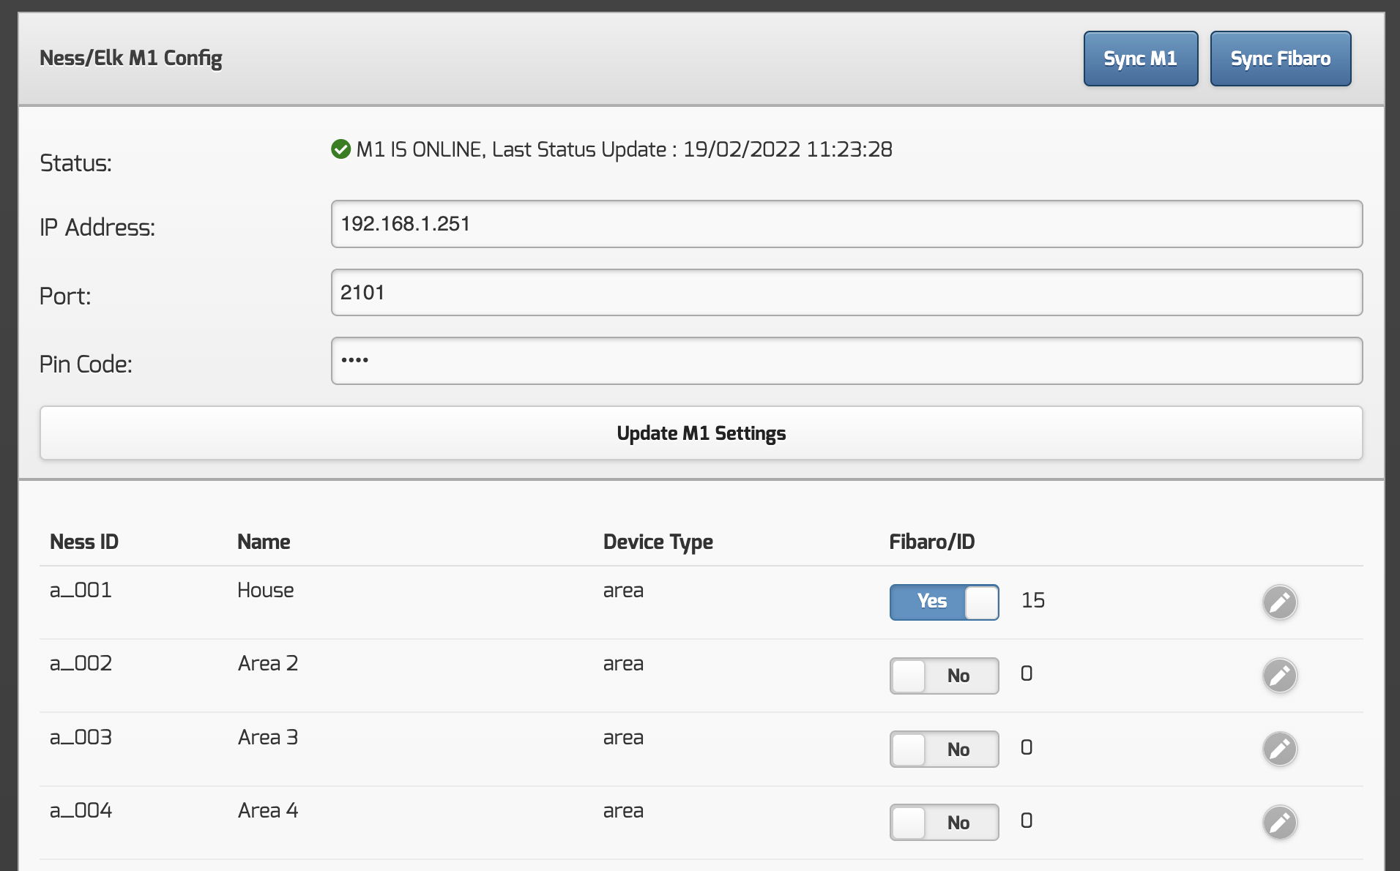Click the Pin Code label

[86, 364]
